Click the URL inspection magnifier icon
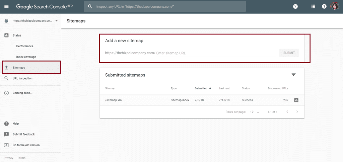343x162 pixels. [x=7, y=78]
